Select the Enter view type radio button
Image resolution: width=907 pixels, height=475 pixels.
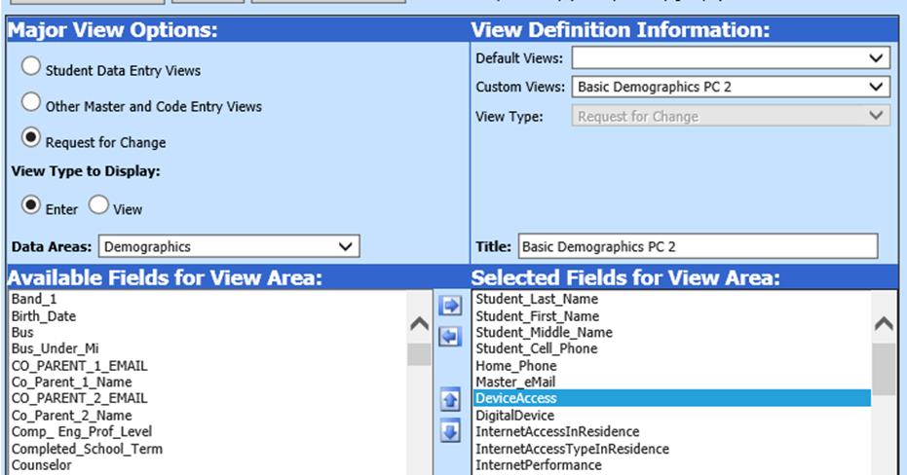pos(32,207)
